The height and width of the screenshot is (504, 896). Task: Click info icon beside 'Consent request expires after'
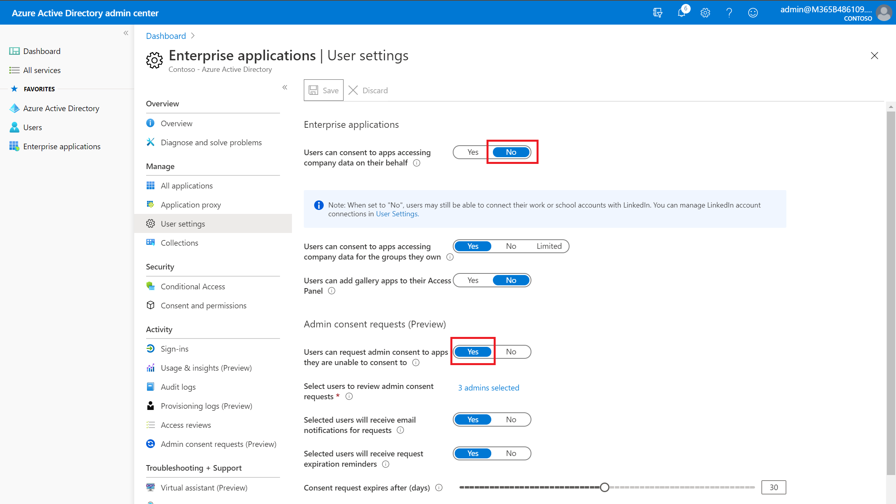click(439, 488)
